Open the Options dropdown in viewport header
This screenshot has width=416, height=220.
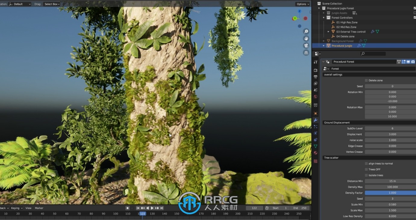pyautogui.click(x=302, y=4)
